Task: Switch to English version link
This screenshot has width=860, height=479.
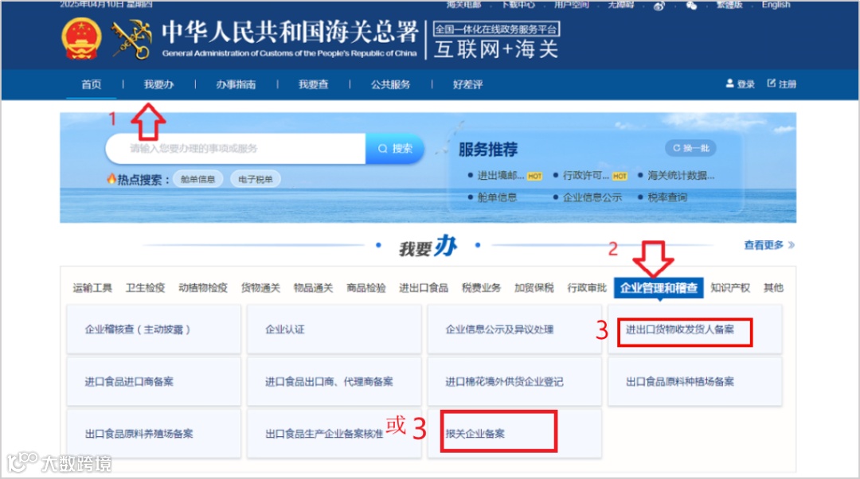Action: (x=776, y=5)
